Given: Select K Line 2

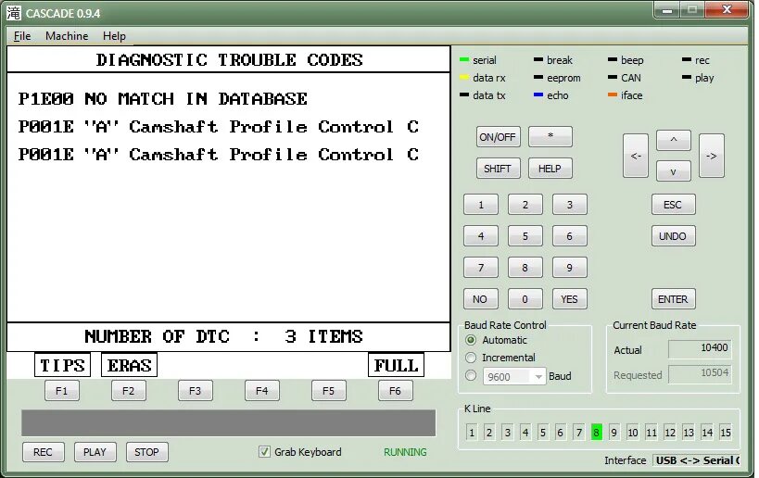Looking at the screenshot, I should coord(489,433).
